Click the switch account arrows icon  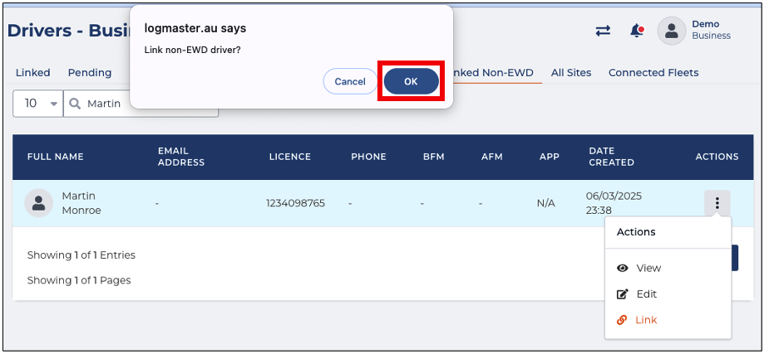[603, 31]
